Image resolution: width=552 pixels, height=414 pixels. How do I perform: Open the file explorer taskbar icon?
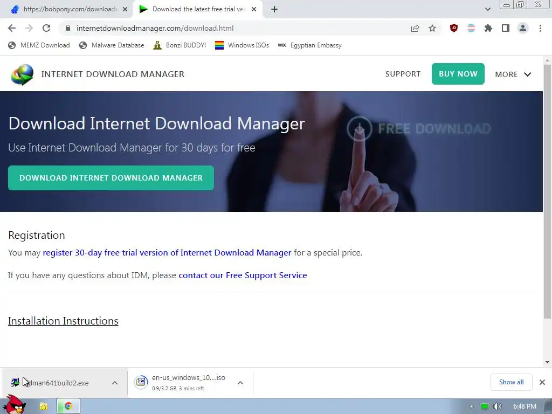coord(44,406)
